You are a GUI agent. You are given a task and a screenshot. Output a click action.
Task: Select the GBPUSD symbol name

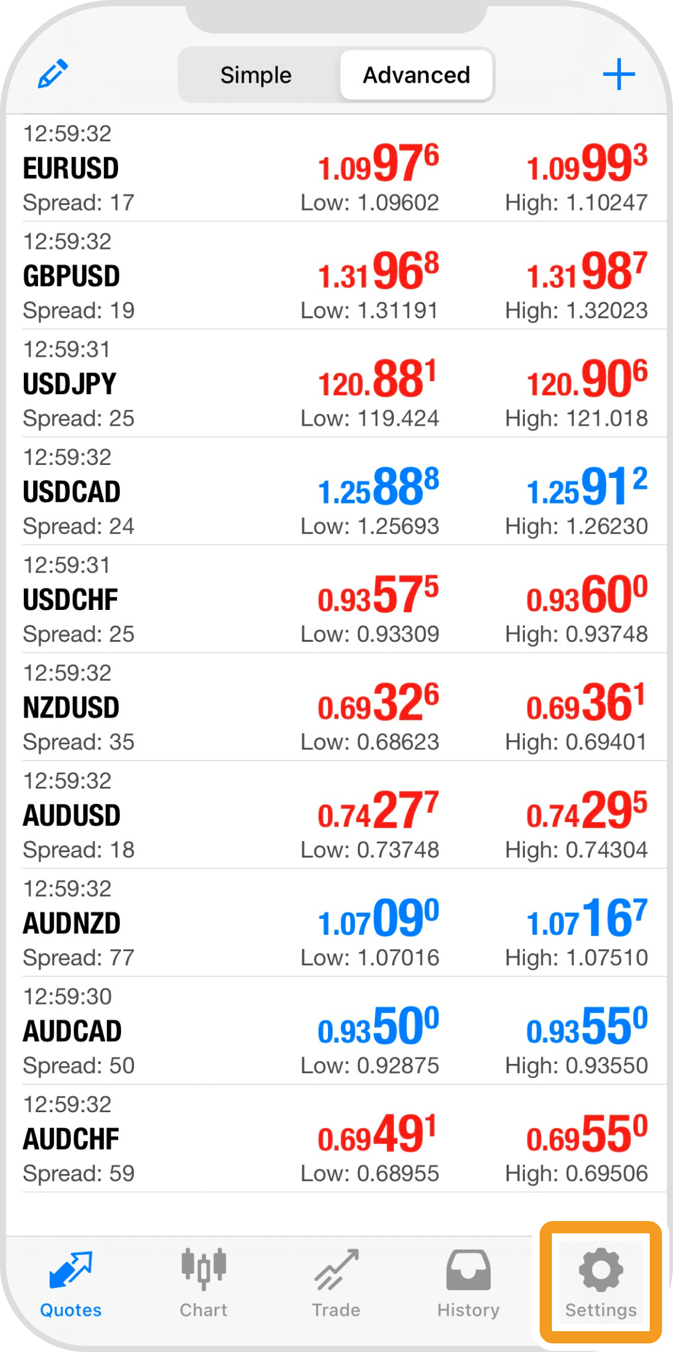pos(71,276)
